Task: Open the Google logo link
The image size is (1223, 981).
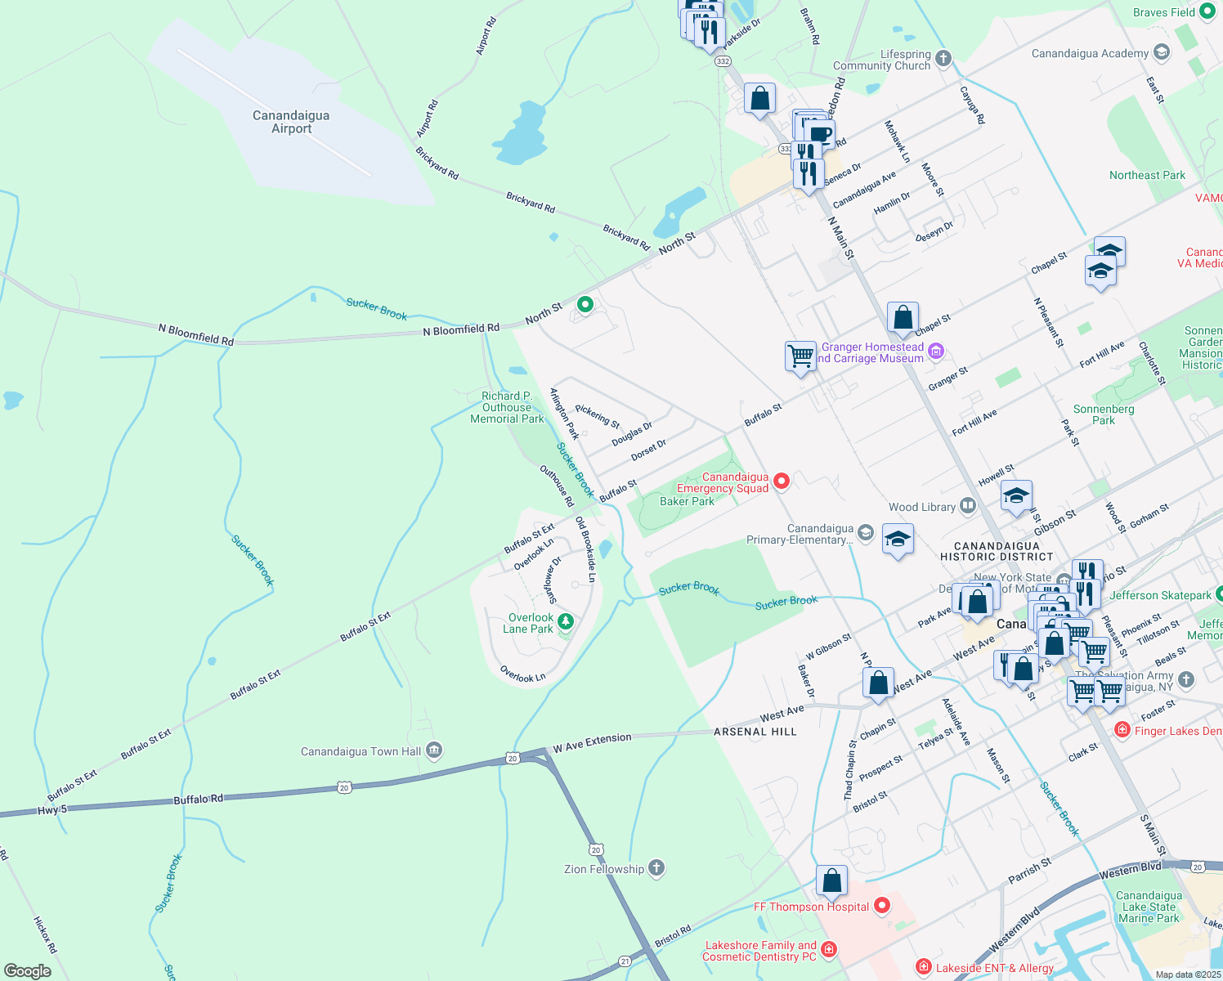Action: click(x=27, y=970)
